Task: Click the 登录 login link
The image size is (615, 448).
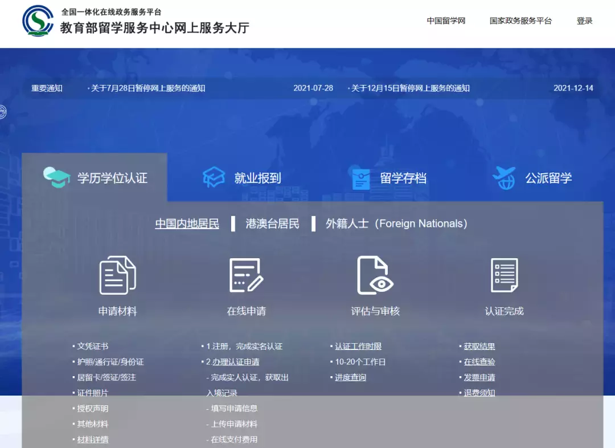Action: 584,21
